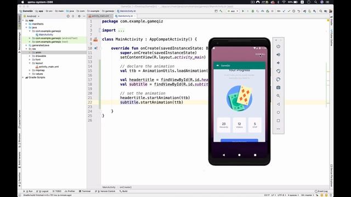Collapse the app module tree arrow
Screen dimensions: 351x197
pos(23,20)
